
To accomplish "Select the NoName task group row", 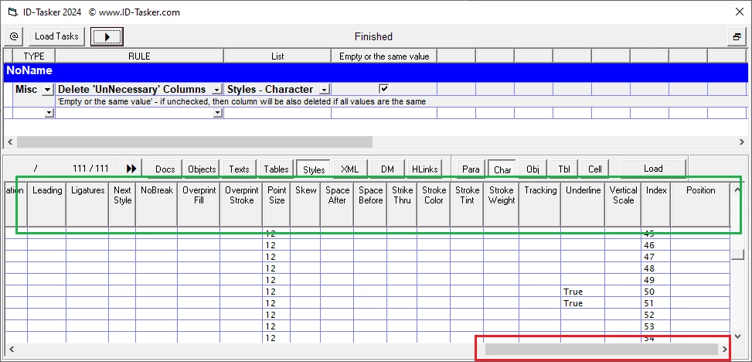I will [x=376, y=71].
